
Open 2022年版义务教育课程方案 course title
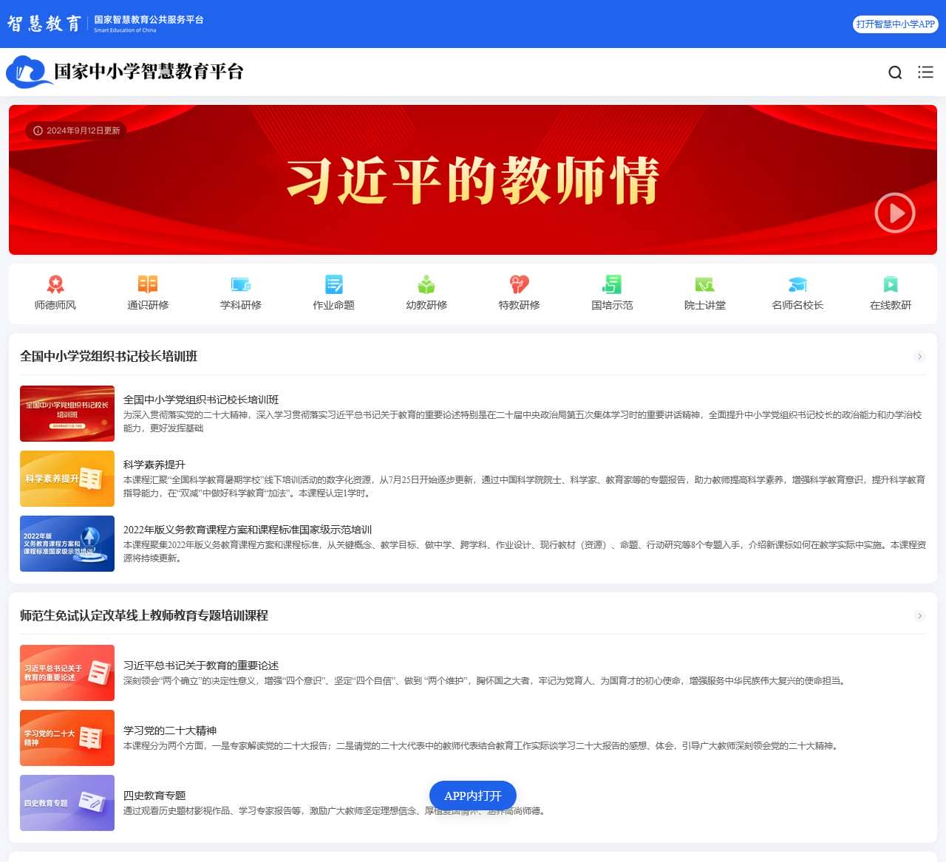248,530
